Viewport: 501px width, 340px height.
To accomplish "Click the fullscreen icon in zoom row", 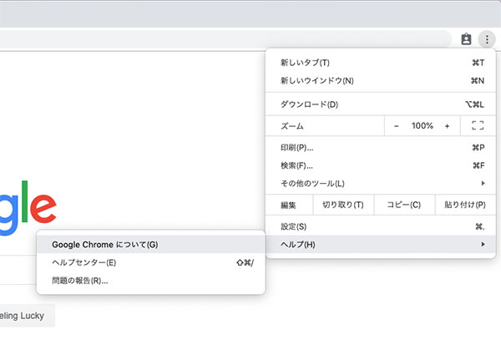I will (x=478, y=126).
